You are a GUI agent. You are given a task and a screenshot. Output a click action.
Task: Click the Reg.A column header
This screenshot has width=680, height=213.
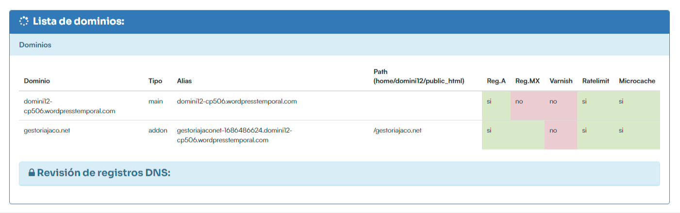click(x=496, y=81)
